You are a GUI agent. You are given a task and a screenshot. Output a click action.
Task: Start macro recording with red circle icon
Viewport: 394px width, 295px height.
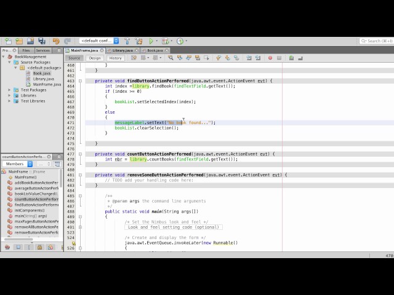pyautogui.click(x=270, y=58)
